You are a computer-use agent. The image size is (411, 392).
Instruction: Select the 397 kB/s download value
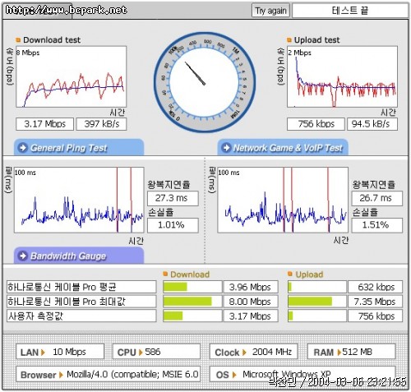pyautogui.click(x=101, y=124)
